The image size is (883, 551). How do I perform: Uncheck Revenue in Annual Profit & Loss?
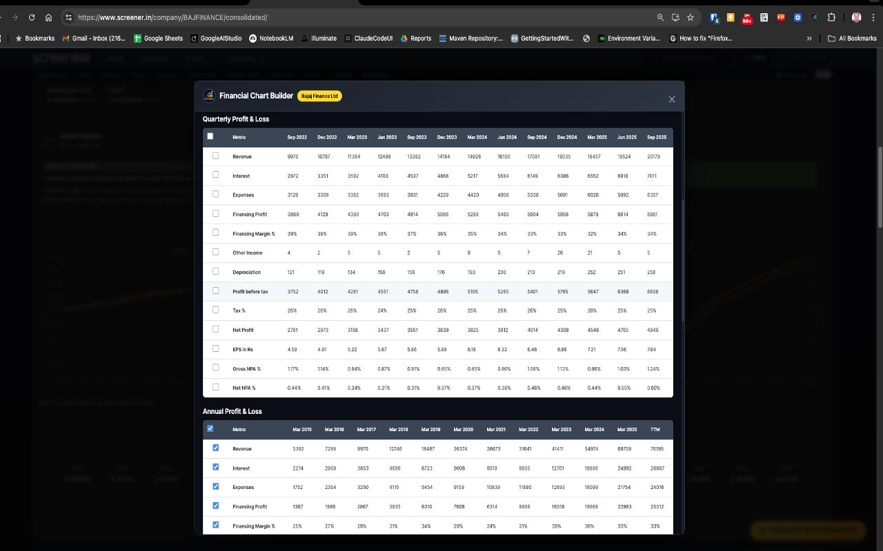(215, 448)
